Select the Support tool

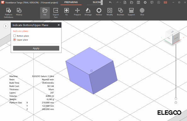click(131, 12)
